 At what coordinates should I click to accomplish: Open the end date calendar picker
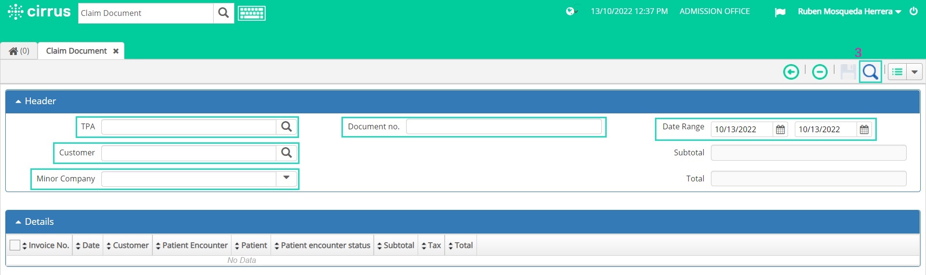(x=864, y=129)
